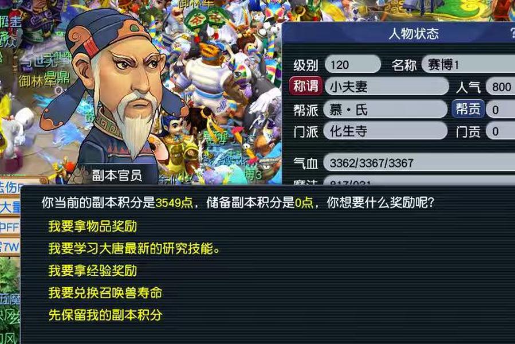Select 我要拿经验奖励 reward option

[x=92, y=271]
